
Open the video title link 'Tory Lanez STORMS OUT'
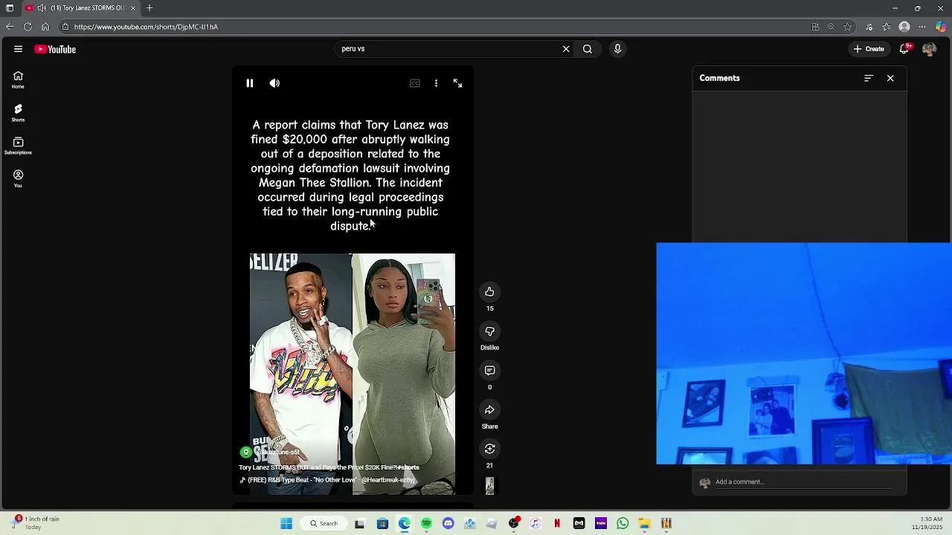tap(329, 467)
